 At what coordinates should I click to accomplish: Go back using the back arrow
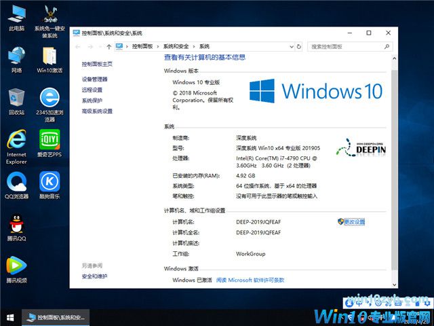point(78,47)
